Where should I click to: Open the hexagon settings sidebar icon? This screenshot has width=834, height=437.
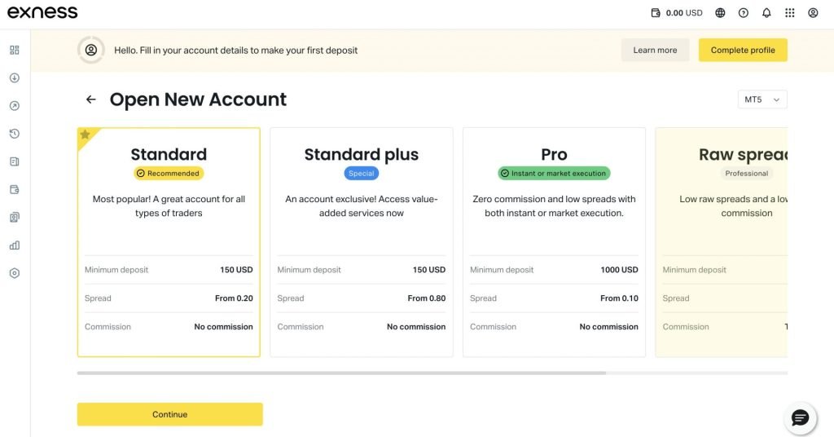click(x=14, y=273)
